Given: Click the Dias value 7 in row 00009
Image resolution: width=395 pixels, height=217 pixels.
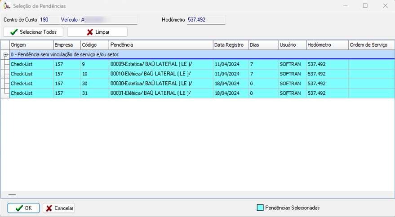Looking at the screenshot, I should pyautogui.click(x=263, y=64).
